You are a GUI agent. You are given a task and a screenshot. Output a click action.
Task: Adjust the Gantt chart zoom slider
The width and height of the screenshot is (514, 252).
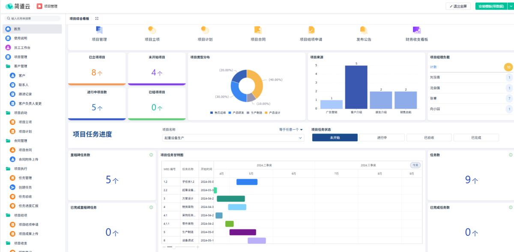[173, 247]
